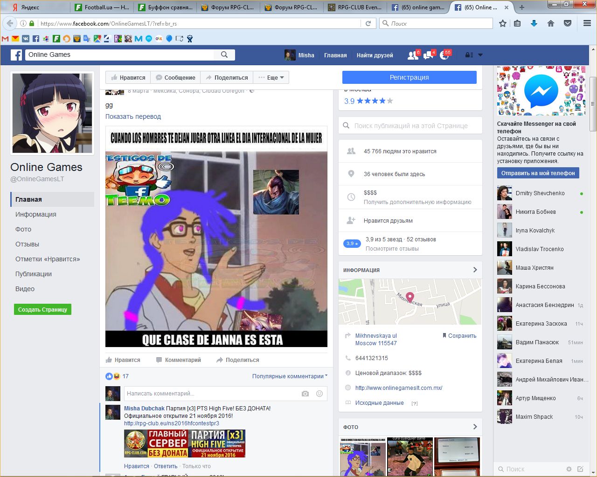The width and height of the screenshot is (597, 477).
Task: Switch to the Буффон сравня... tab
Action: coord(166,7)
